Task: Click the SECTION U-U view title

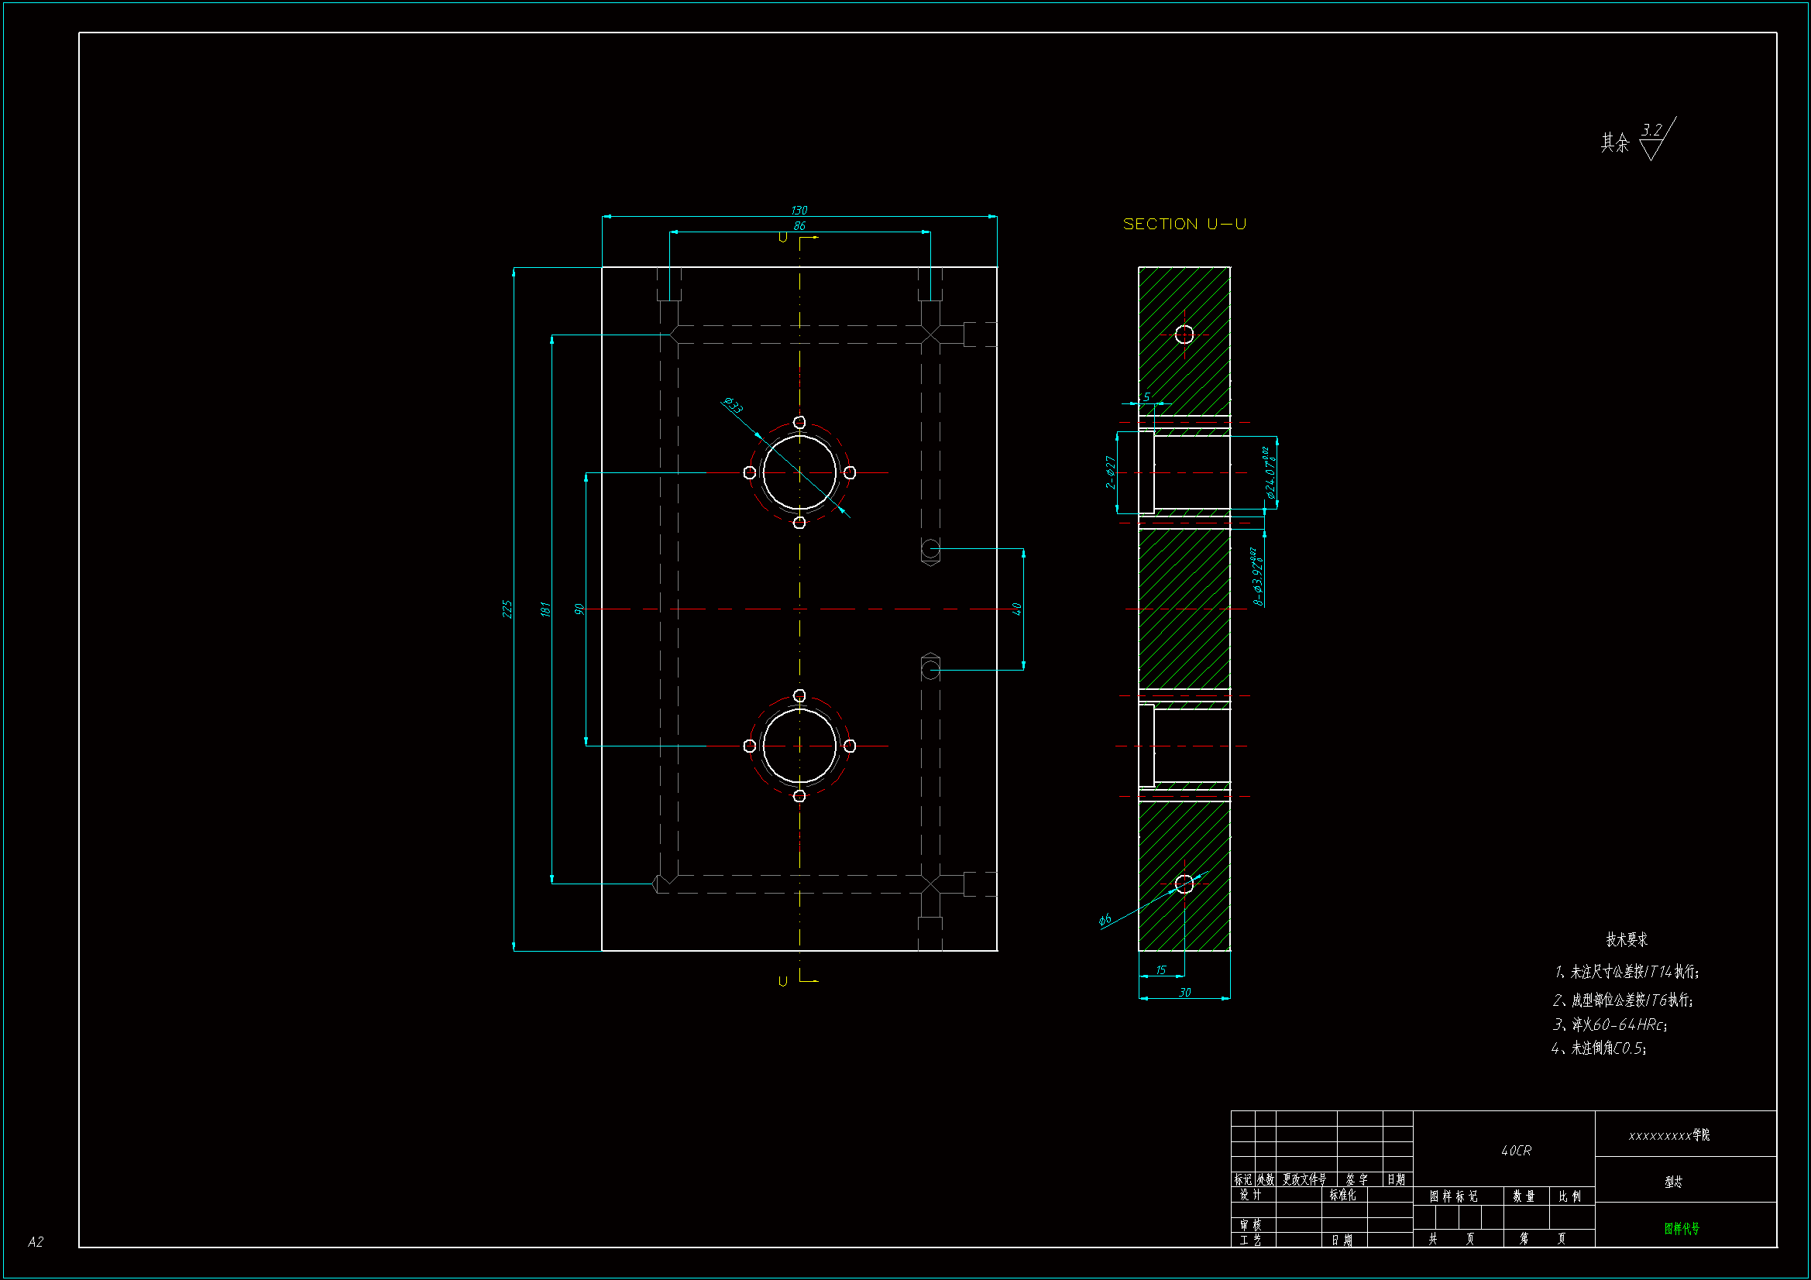Action: click(1184, 225)
